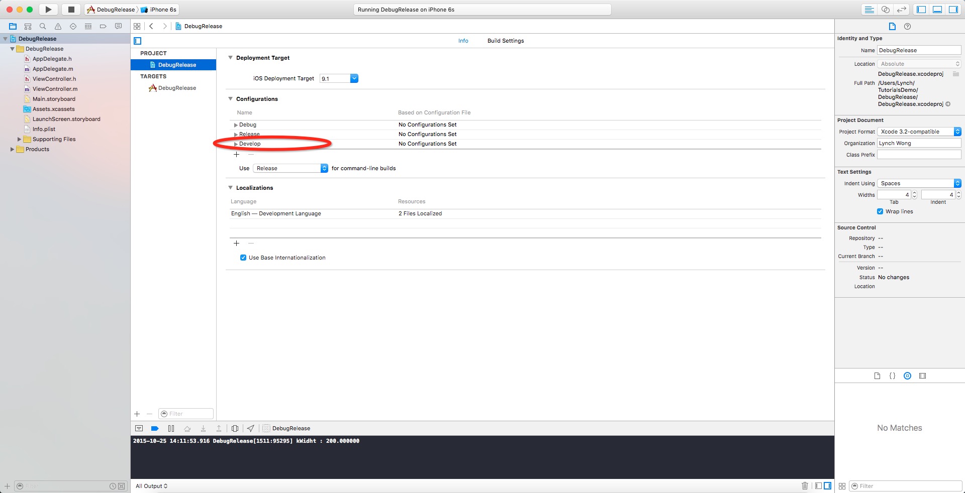Collapse the Configurations section
Viewport: 965px width, 493px height.
[230, 99]
